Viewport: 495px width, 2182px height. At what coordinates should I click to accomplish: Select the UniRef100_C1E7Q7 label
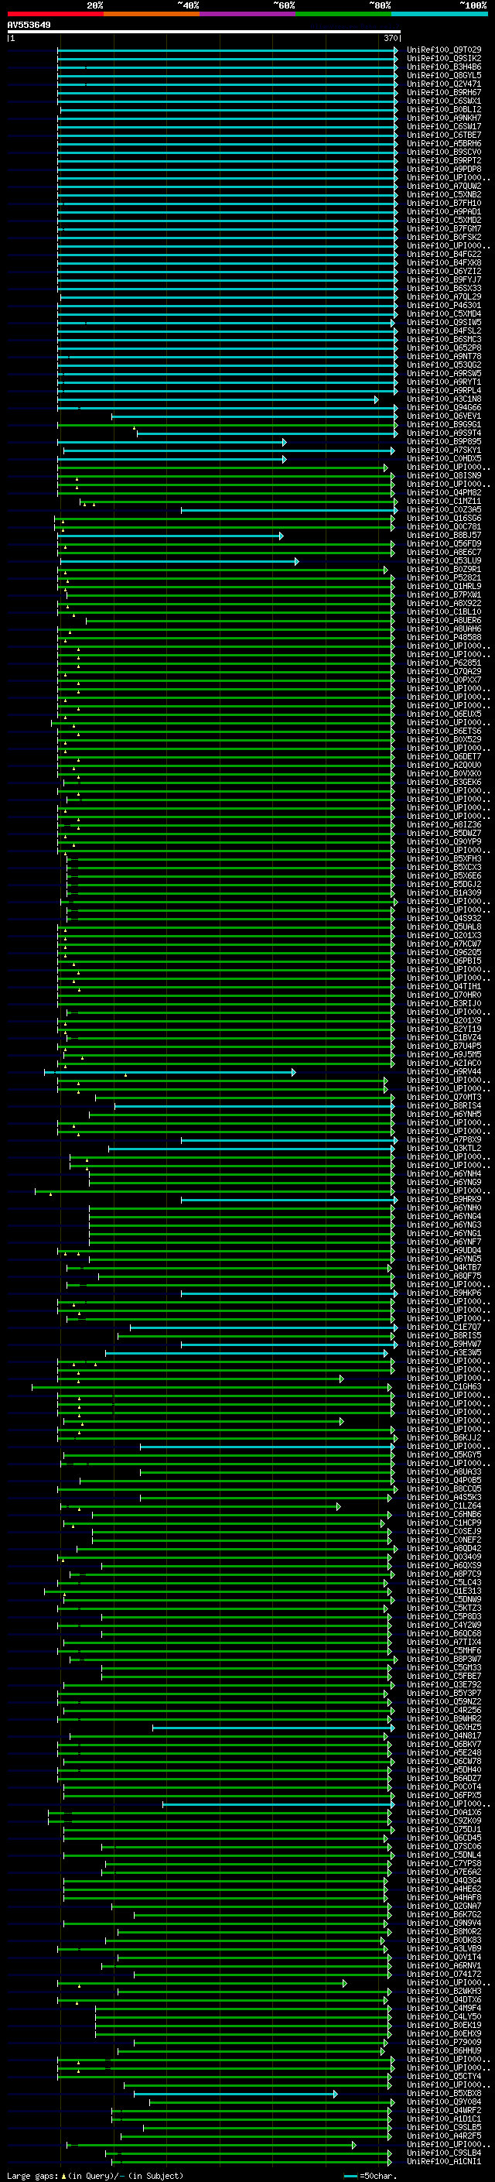[444, 1327]
